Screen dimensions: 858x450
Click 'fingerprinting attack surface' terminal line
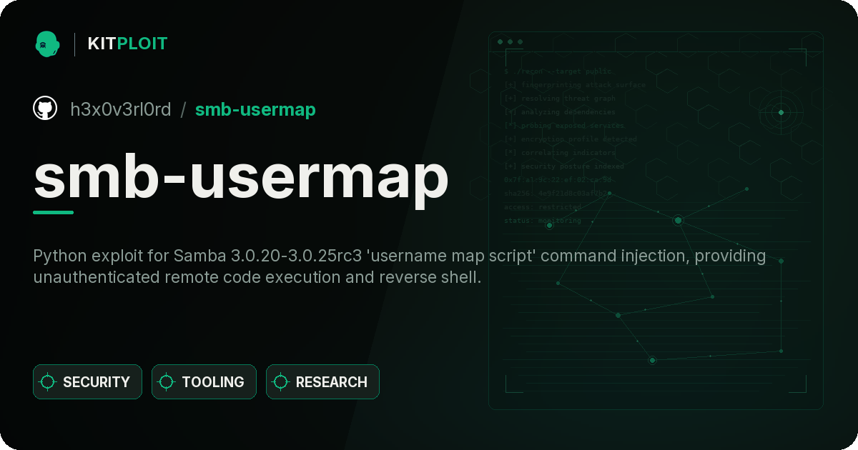click(x=575, y=85)
